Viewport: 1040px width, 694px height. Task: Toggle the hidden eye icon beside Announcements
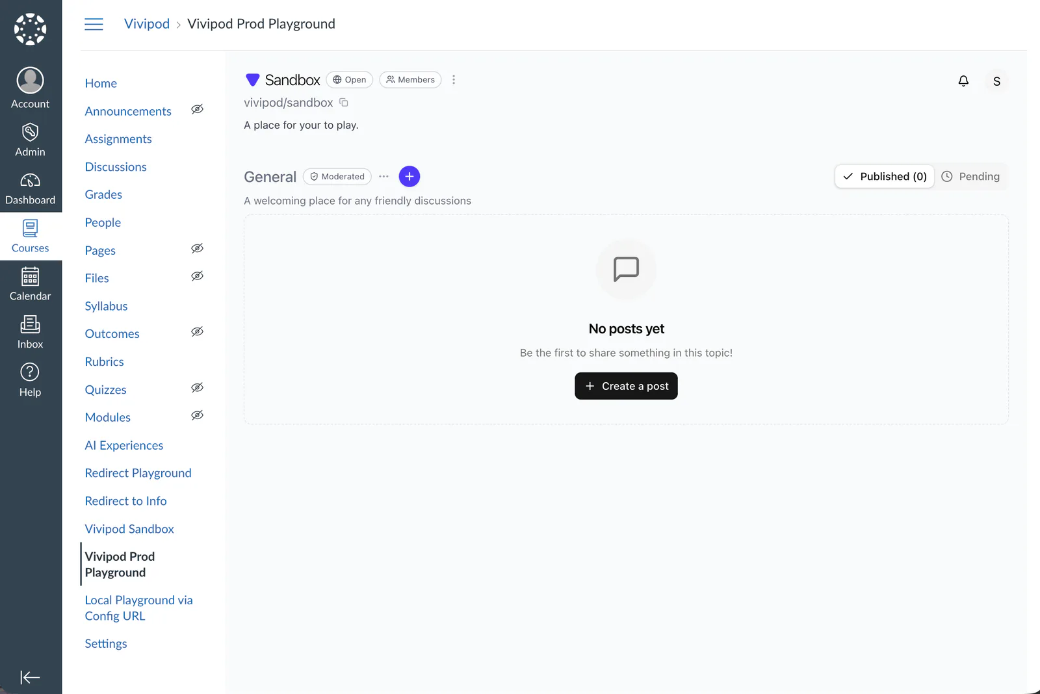198,109
